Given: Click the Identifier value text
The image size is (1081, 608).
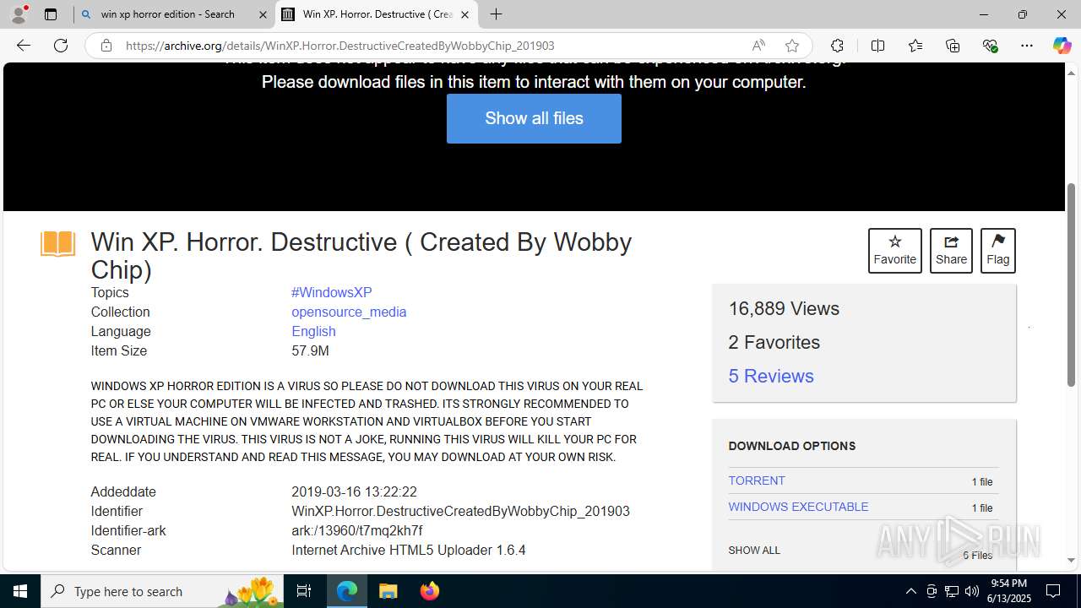Looking at the screenshot, I should [460, 511].
